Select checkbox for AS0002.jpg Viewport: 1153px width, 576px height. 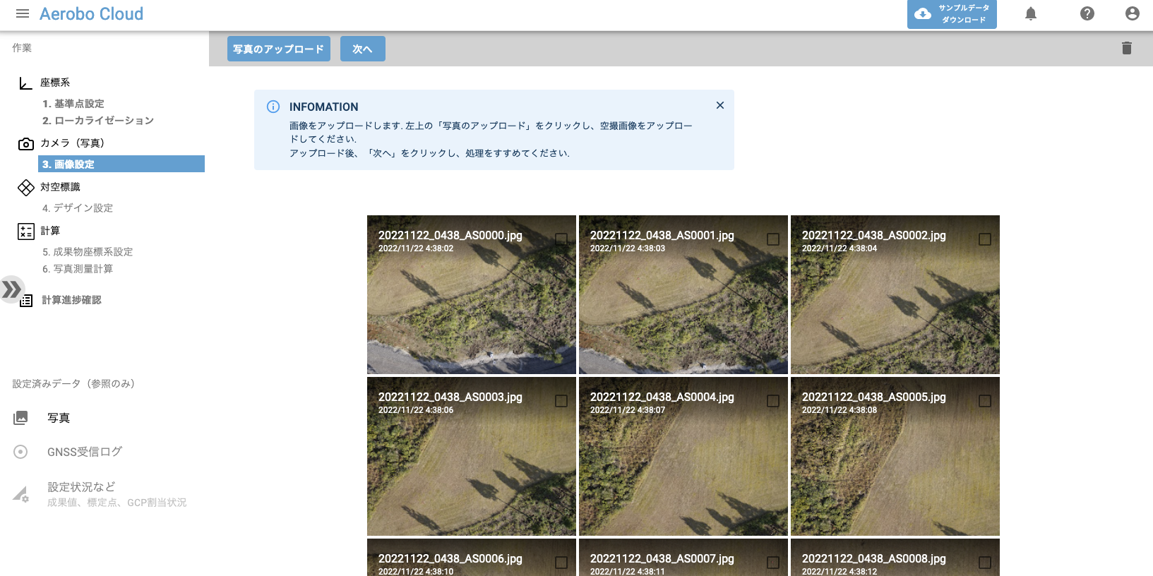point(985,239)
